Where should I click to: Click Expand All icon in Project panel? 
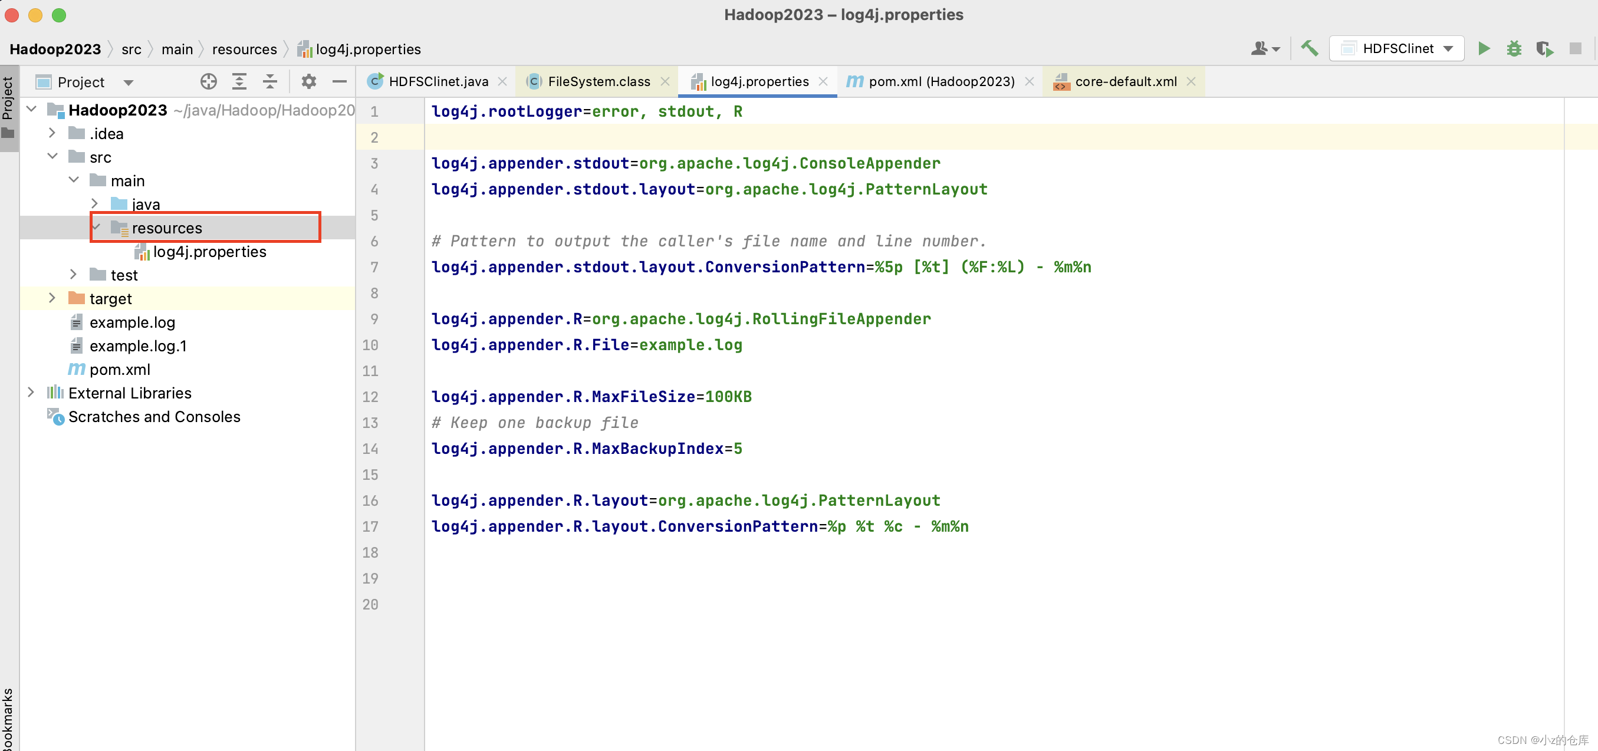(x=239, y=81)
